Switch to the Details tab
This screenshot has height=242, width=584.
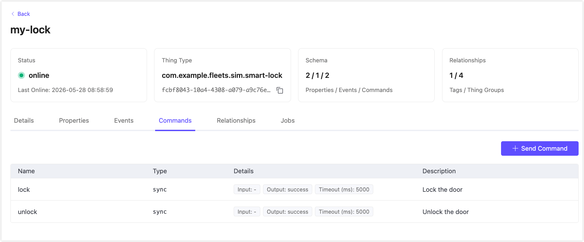click(x=24, y=121)
